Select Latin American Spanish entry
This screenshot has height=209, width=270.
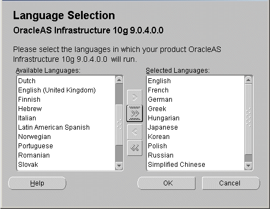[66, 127]
